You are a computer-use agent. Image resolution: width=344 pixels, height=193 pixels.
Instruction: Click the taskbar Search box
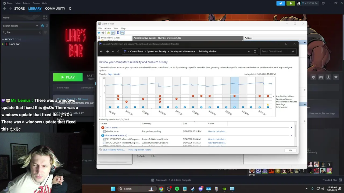coord(137,189)
